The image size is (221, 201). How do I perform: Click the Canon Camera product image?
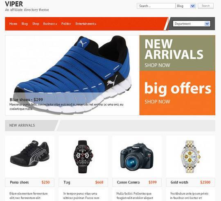(137, 157)
